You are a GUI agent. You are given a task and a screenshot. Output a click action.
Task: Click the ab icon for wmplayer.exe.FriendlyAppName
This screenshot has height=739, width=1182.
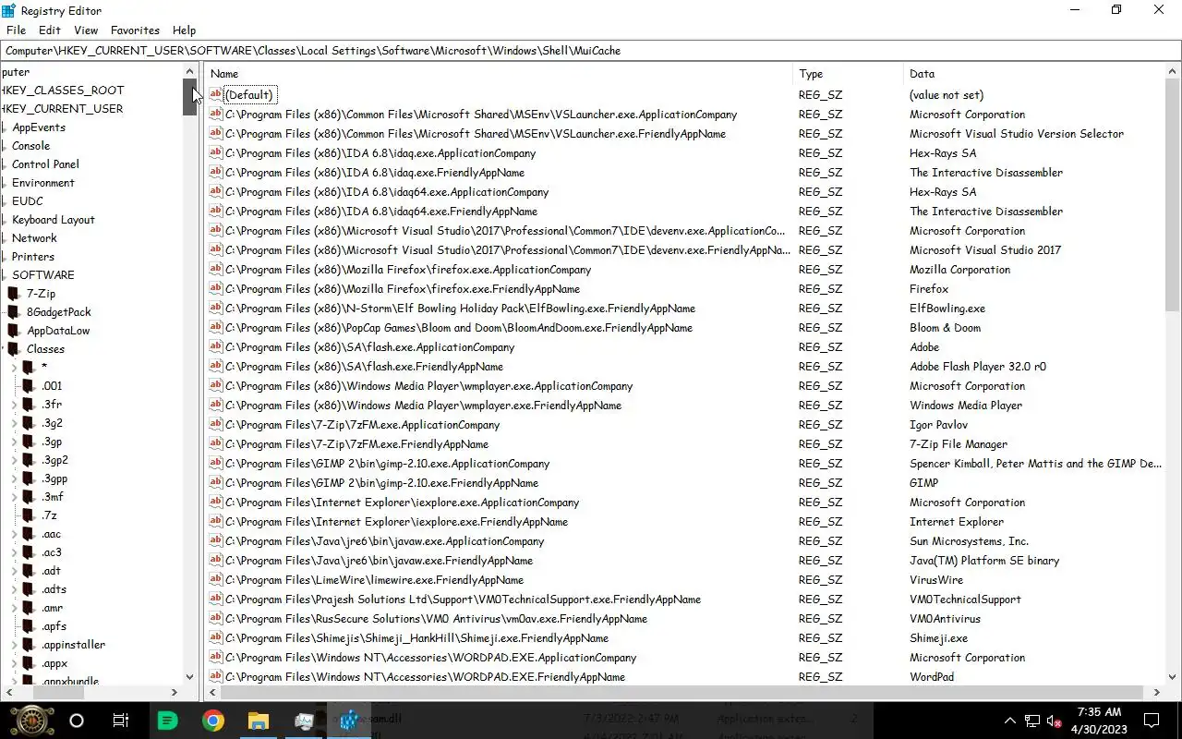pyautogui.click(x=215, y=405)
